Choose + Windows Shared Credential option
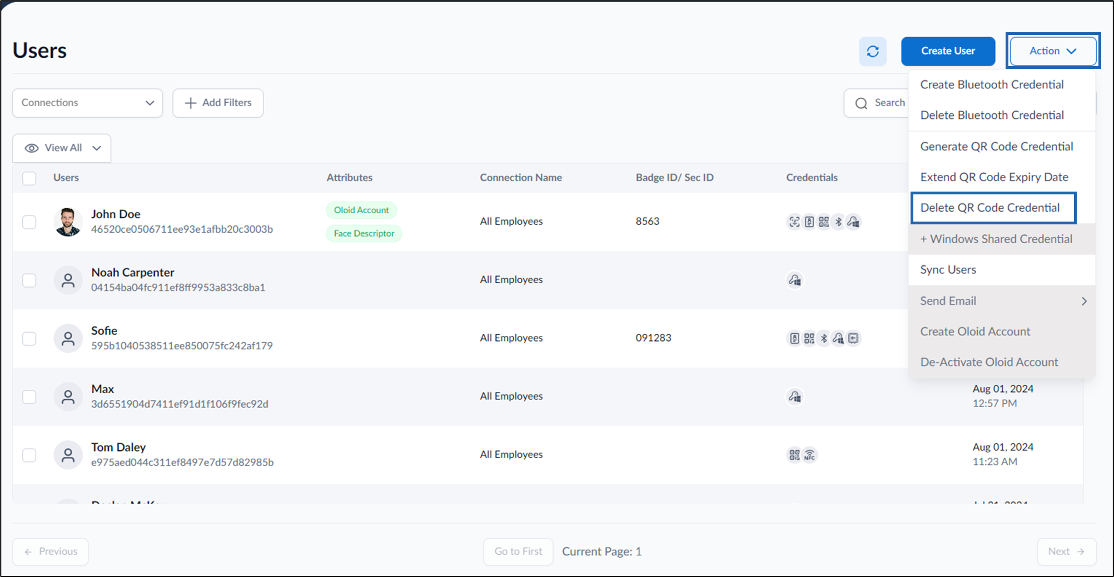Screen dimensions: 1114x577 click(x=1002, y=239)
